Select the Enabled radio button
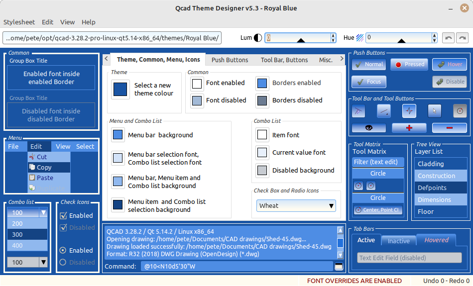 [x=63, y=250]
